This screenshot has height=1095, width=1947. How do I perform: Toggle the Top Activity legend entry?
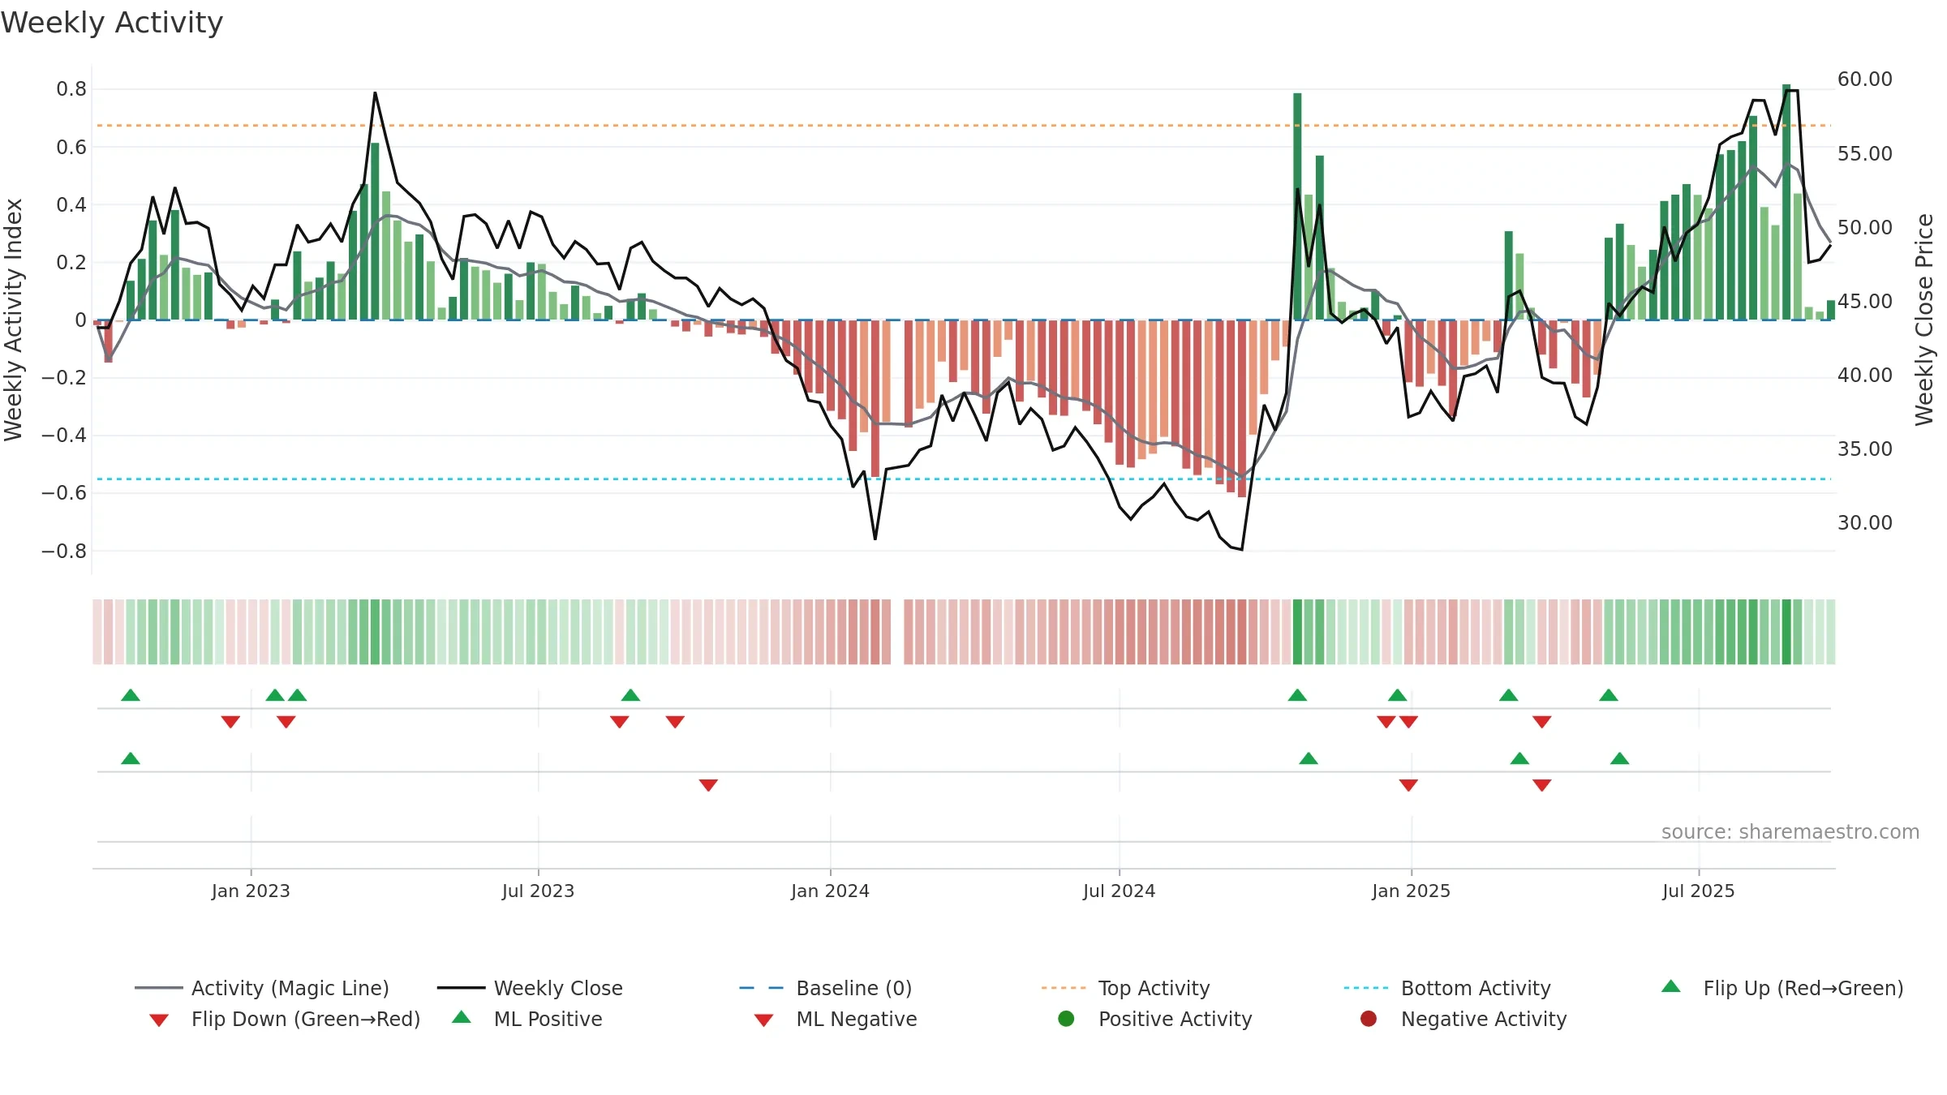1125,988
